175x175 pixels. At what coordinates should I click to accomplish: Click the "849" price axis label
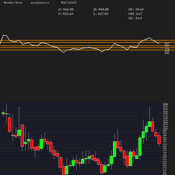[x=165, y=144]
